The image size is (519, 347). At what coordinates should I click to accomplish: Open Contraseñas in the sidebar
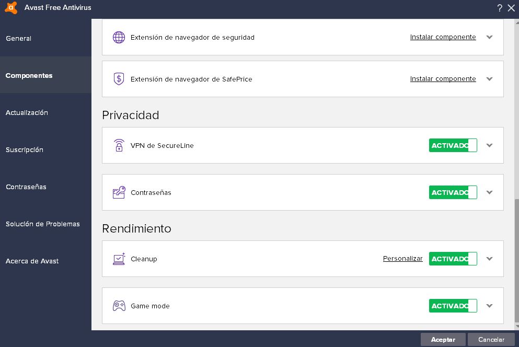45,187
